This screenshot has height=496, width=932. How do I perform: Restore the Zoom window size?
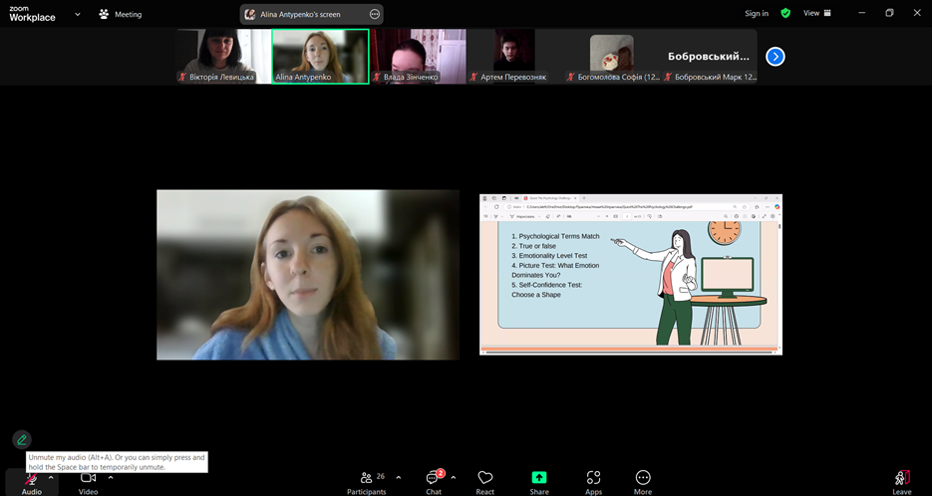[889, 13]
